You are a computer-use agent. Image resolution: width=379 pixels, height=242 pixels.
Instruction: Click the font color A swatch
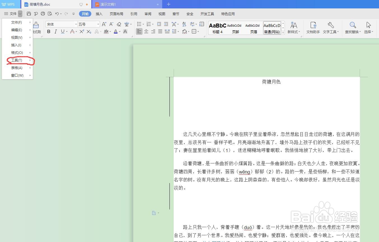pyautogui.click(x=115, y=31)
